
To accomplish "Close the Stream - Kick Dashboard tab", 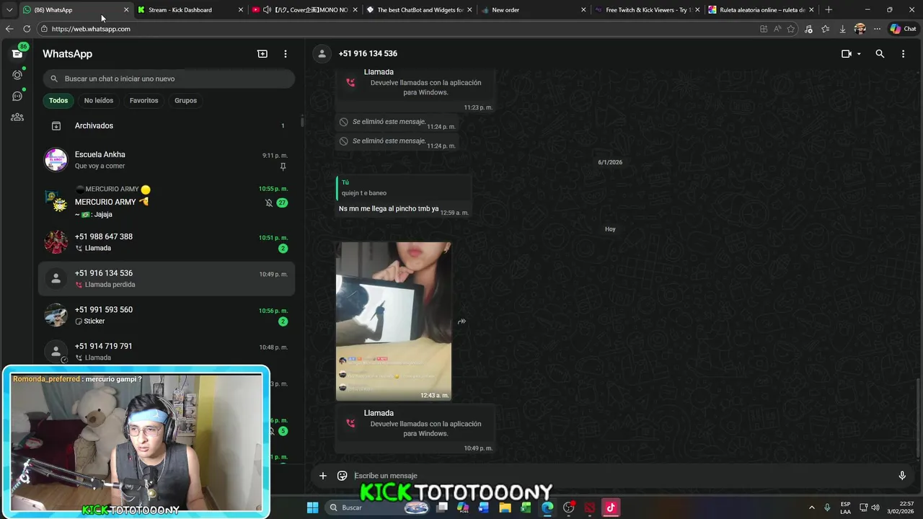I will click(x=241, y=10).
